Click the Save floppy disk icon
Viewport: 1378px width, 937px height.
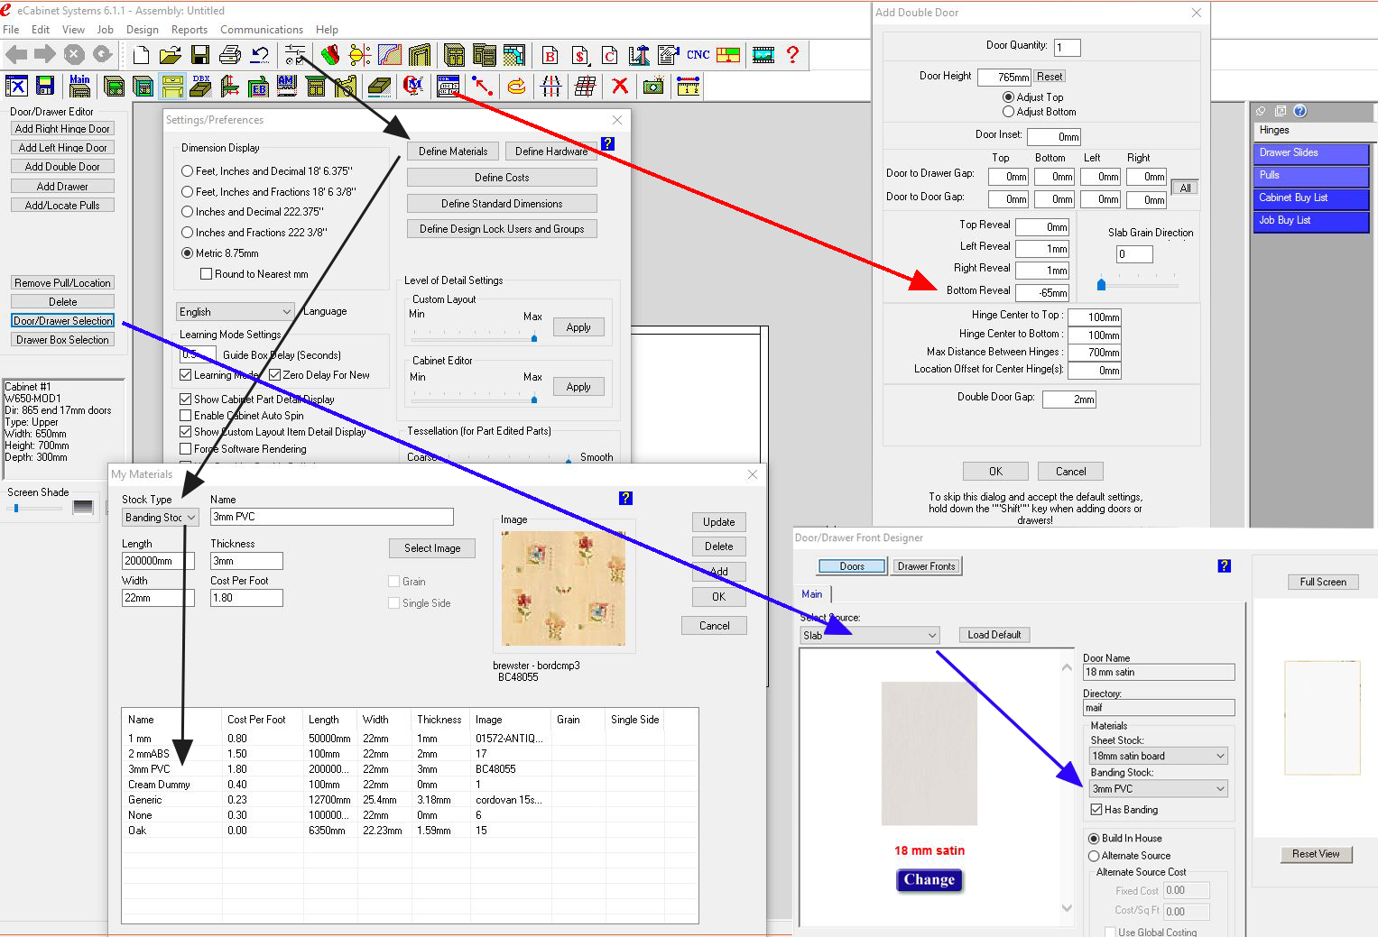[200, 55]
